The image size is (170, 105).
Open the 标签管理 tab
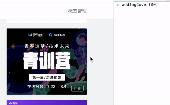77,11
